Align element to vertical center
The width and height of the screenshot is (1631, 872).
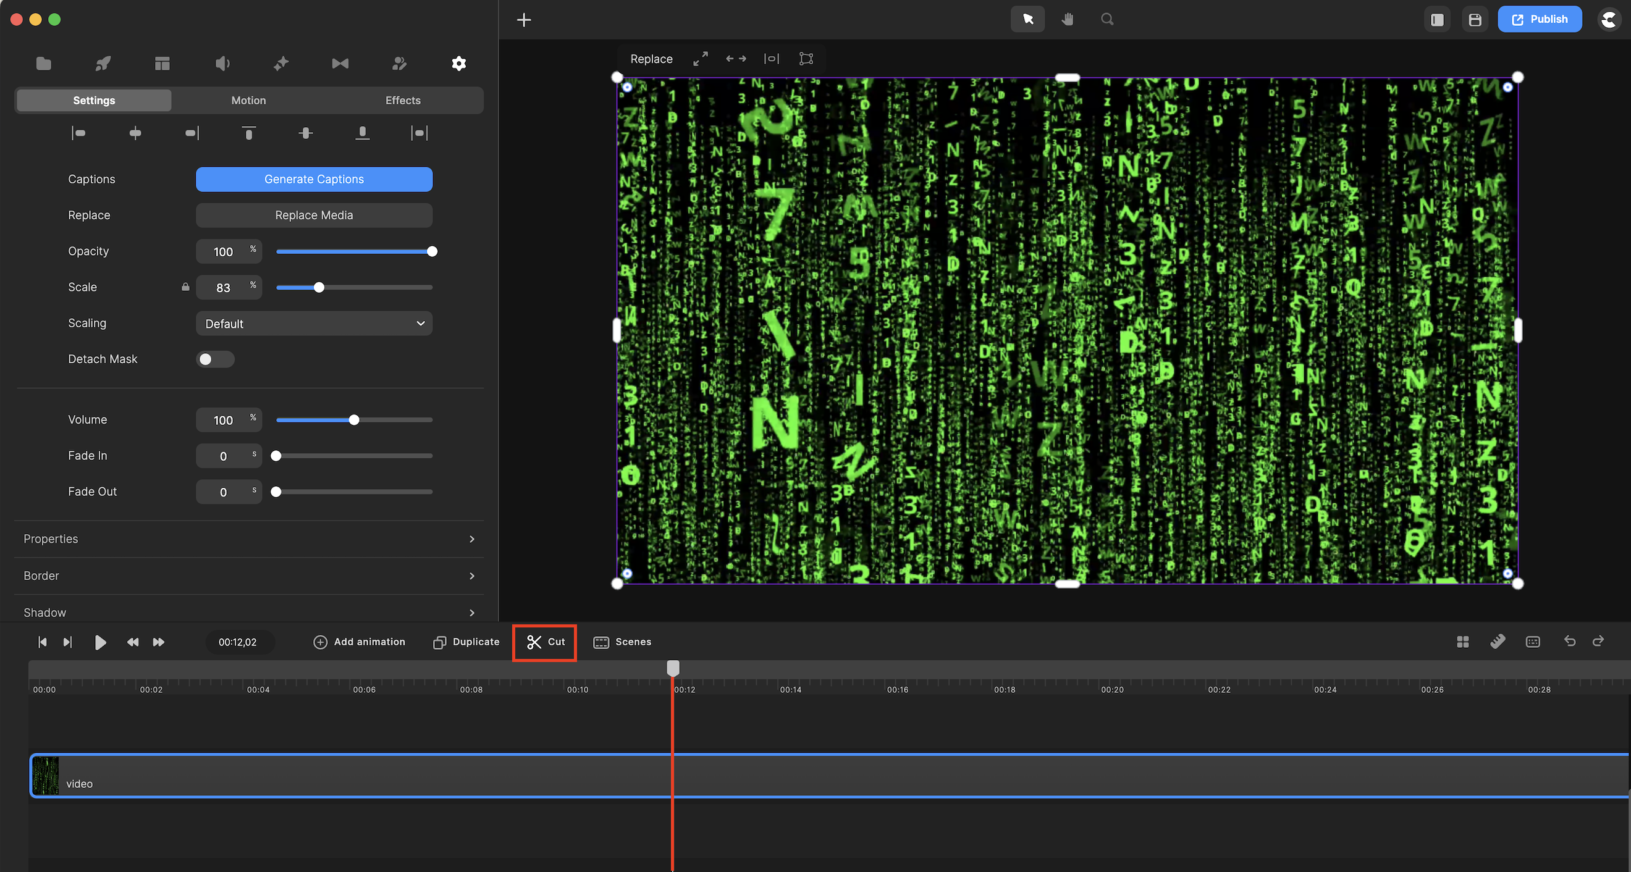(x=306, y=133)
